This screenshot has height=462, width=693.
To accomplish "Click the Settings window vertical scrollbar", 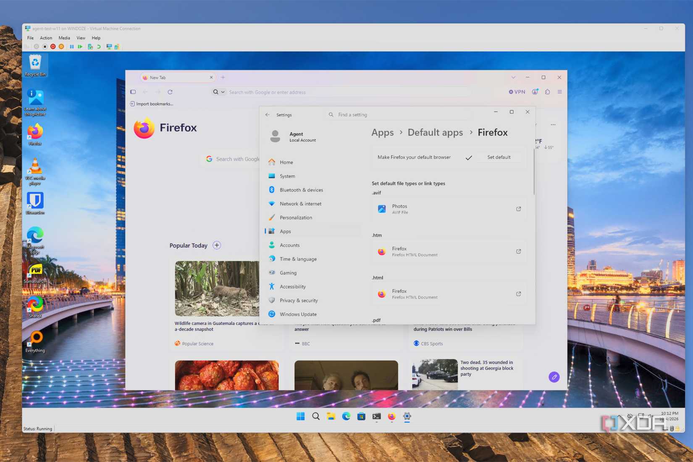I will 534,171.
